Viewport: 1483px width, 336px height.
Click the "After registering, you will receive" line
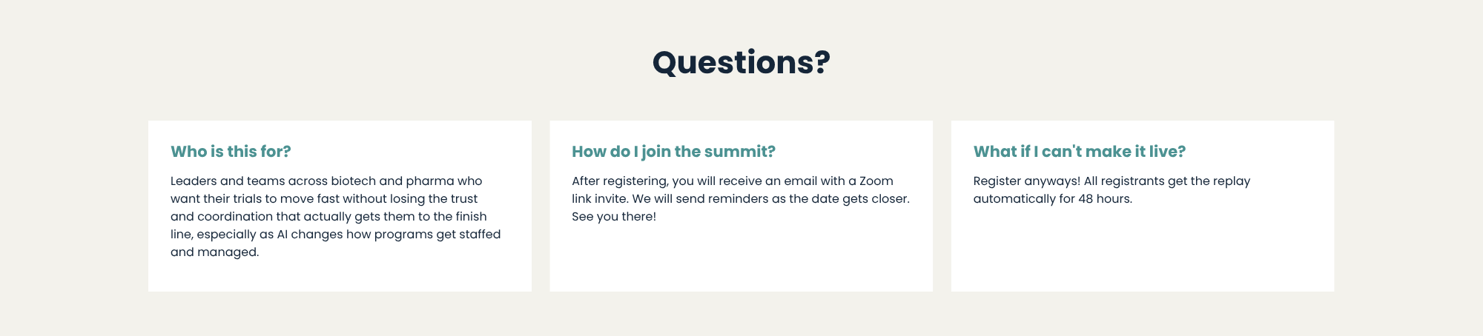[x=733, y=181]
